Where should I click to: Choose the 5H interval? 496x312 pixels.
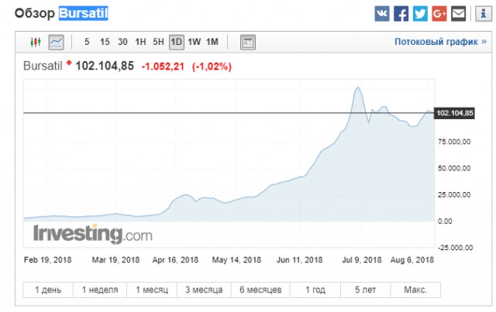pos(158,42)
